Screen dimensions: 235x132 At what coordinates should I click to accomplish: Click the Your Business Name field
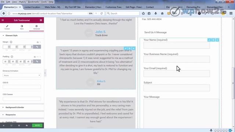pyautogui.click(x=177, y=59)
